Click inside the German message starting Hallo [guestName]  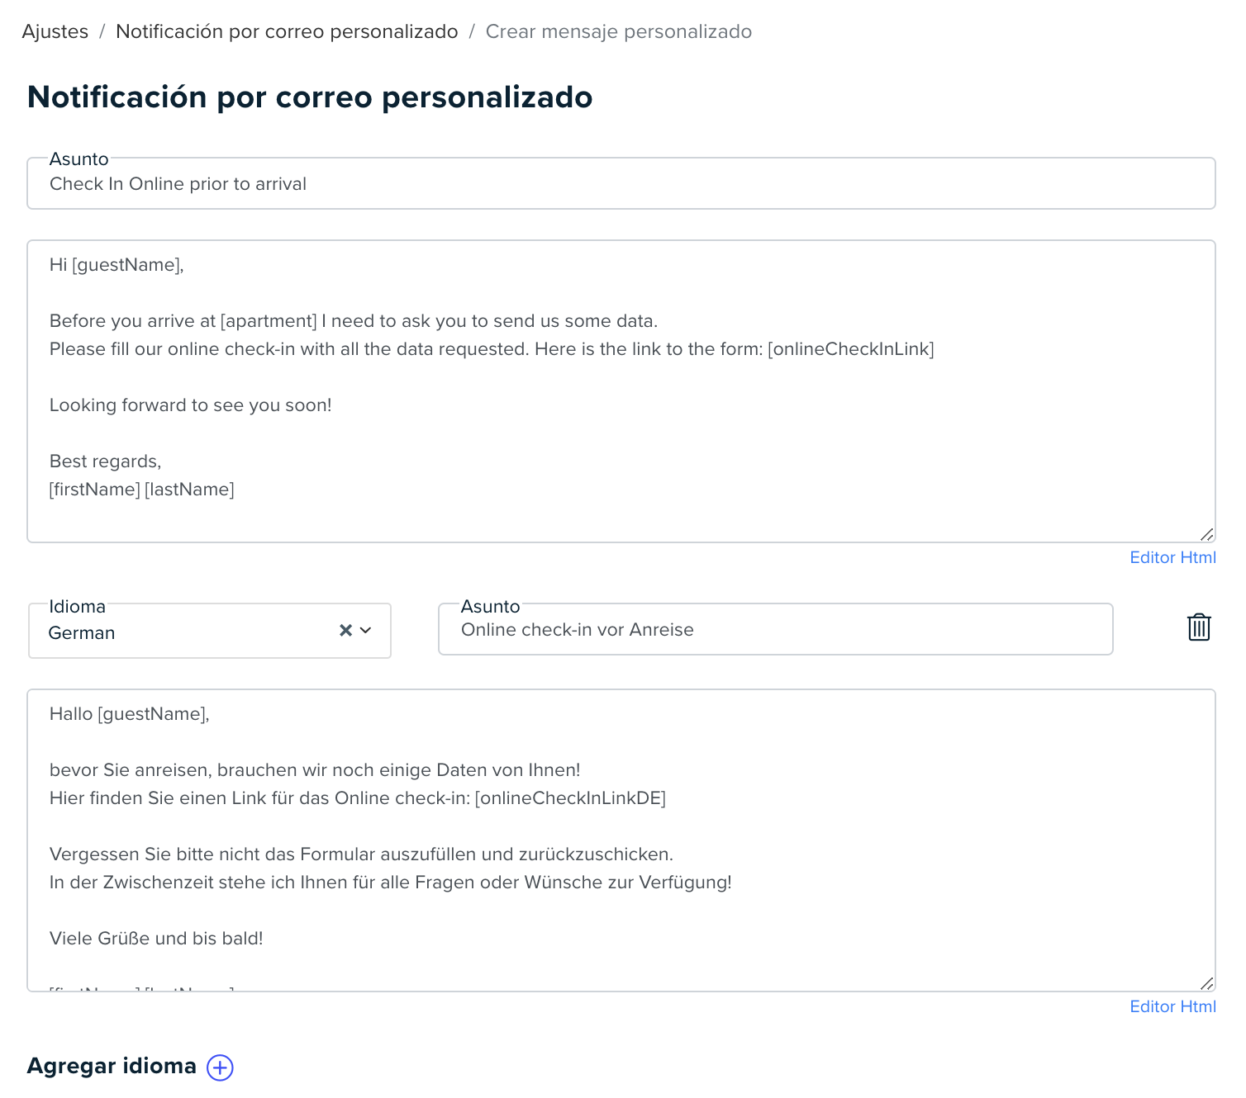[x=621, y=840]
